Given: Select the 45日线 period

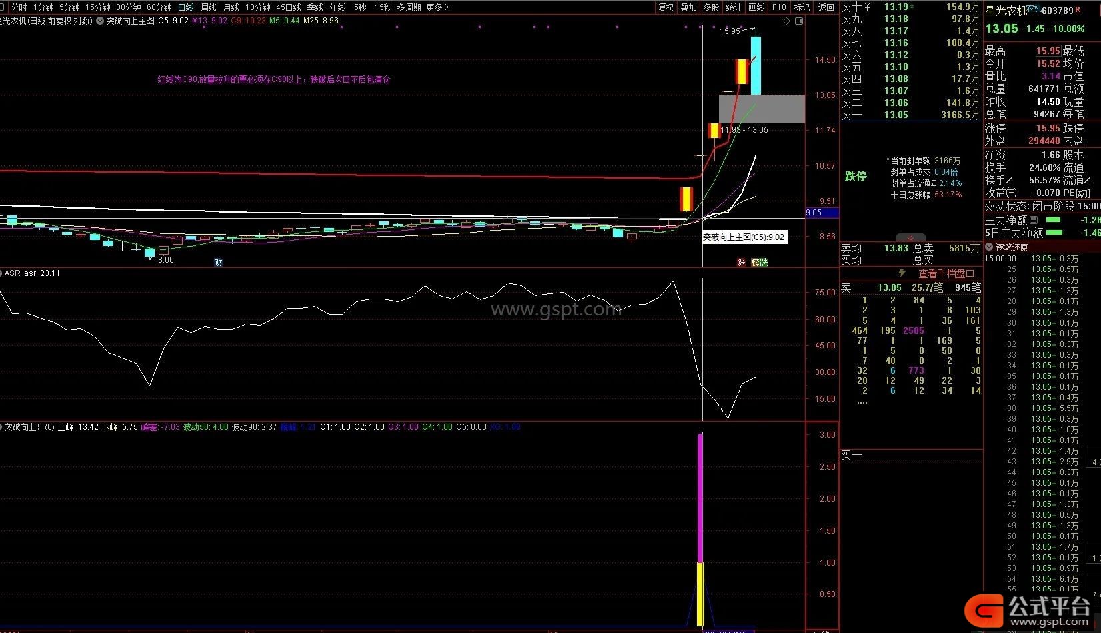Looking at the screenshot, I should 289,7.
